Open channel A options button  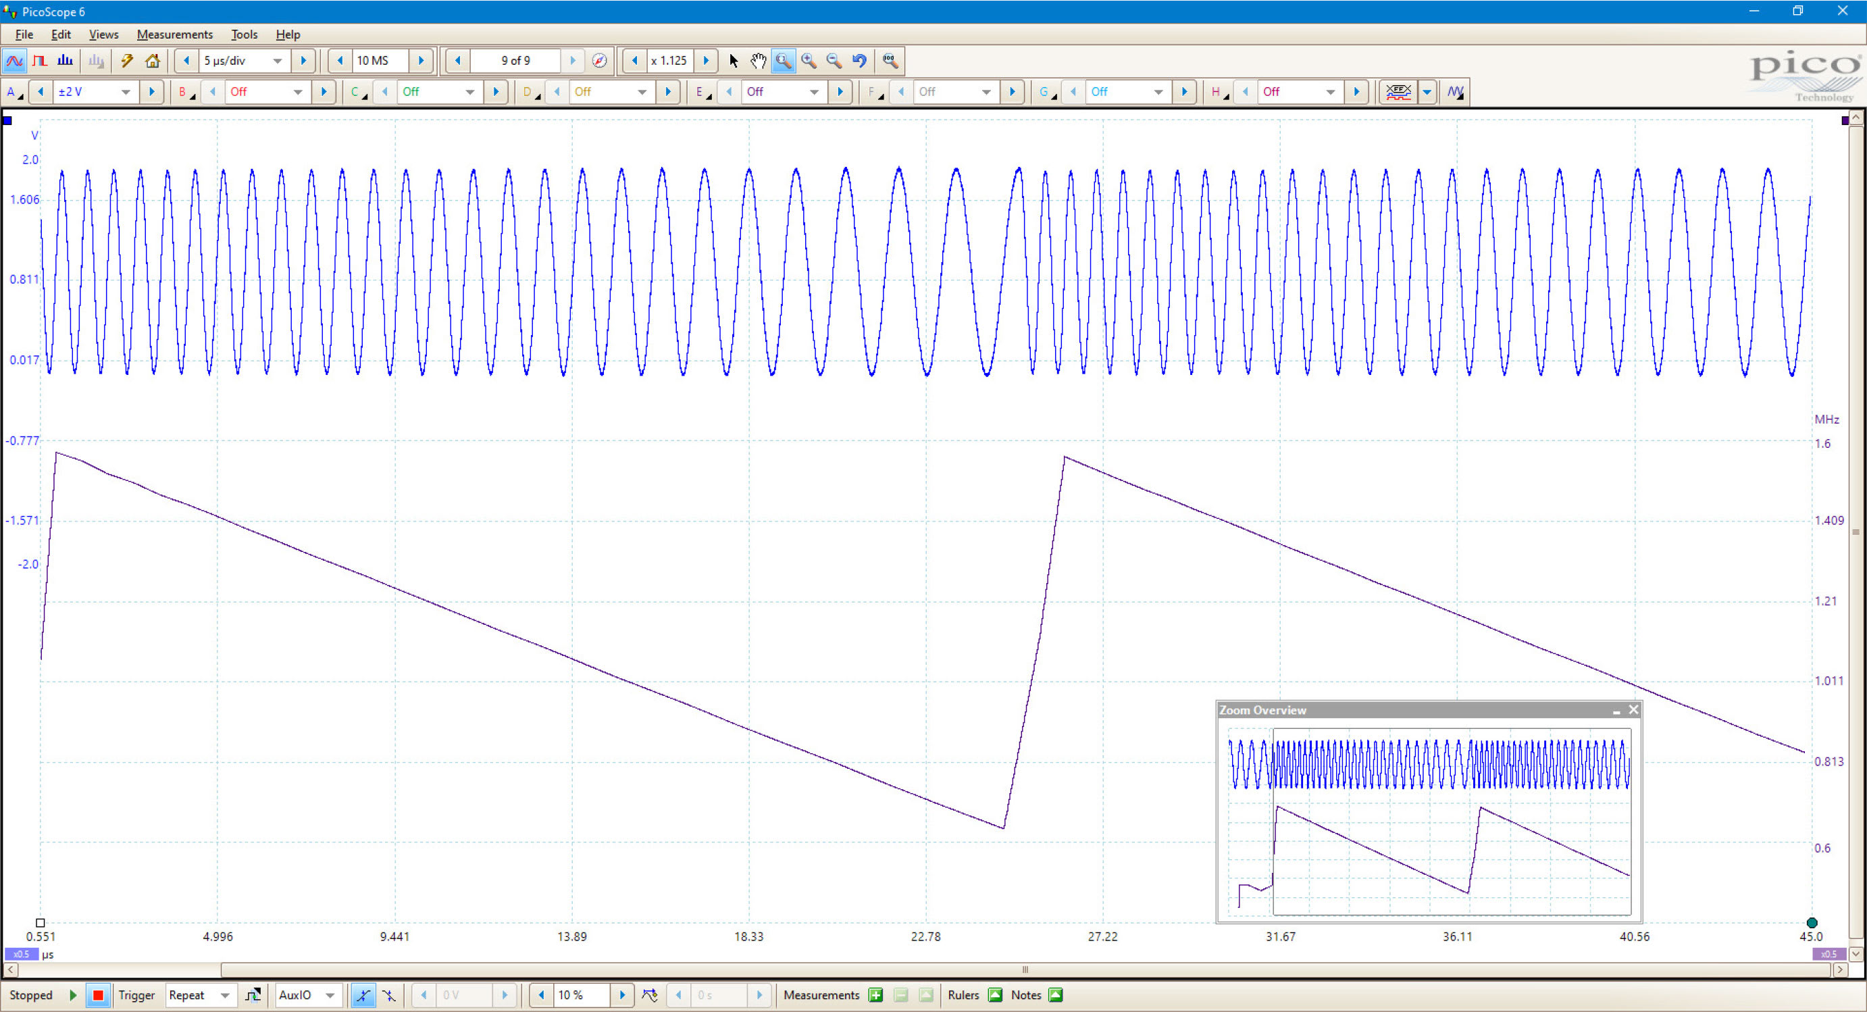pyautogui.click(x=14, y=92)
